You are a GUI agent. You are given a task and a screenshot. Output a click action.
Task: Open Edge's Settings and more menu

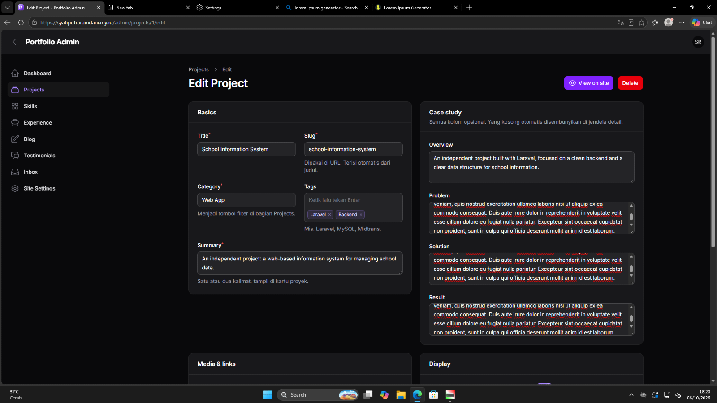coord(682,22)
